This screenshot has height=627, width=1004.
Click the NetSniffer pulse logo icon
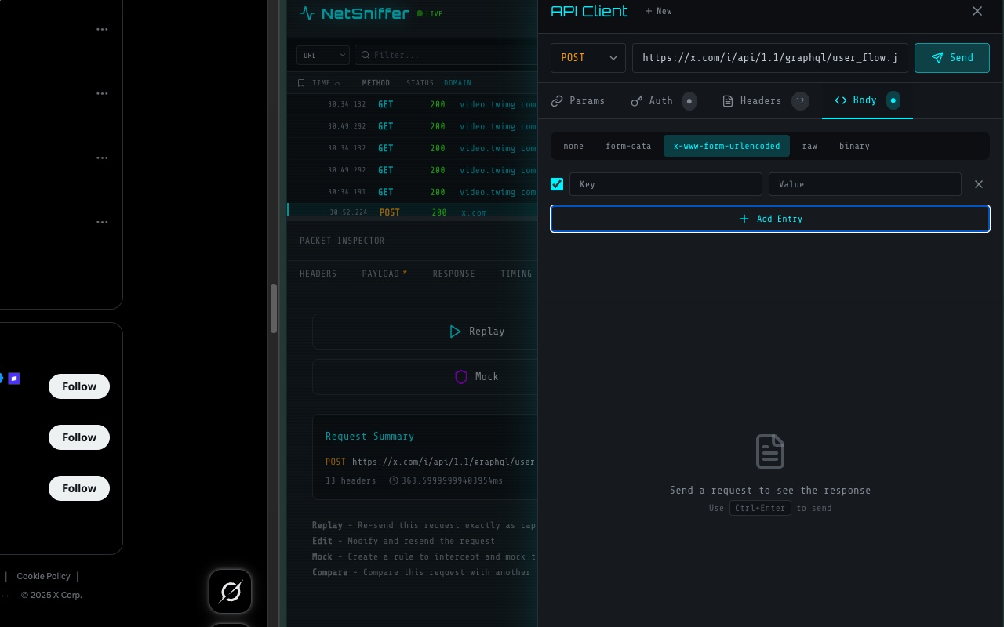pos(307,13)
